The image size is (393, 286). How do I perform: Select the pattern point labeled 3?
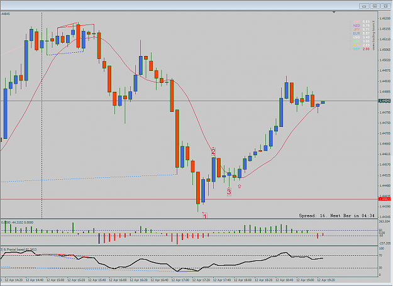[x=229, y=192]
